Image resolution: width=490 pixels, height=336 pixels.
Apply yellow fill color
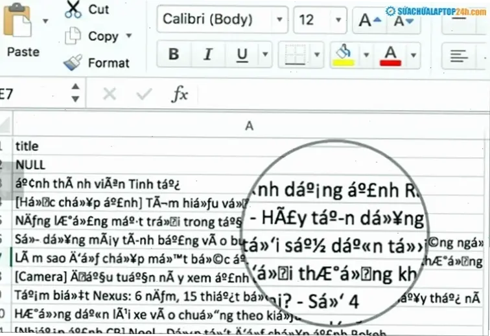343,55
